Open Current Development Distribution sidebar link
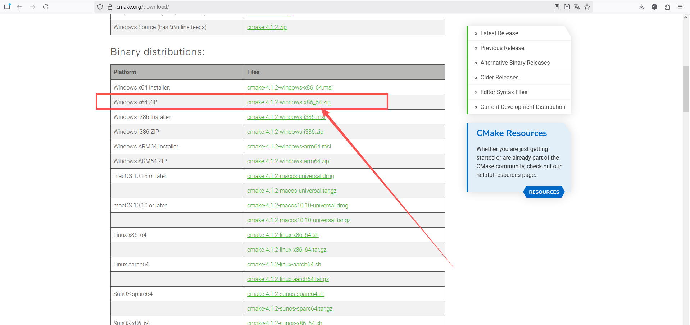690x325 pixels. [x=523, y=107]
